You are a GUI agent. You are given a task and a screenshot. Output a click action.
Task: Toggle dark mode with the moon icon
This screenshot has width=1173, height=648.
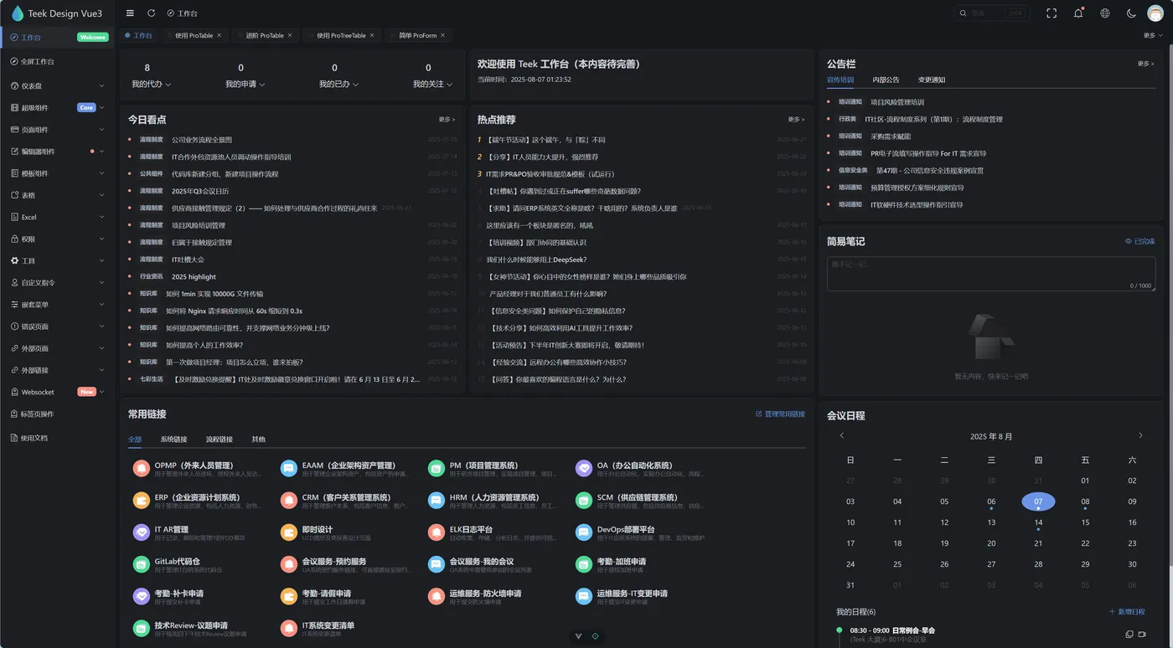tap(1131, 13)
